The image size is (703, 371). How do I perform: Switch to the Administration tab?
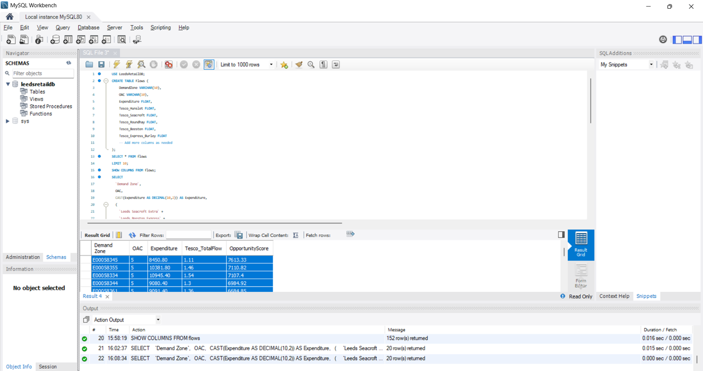(x=23, y=257)
